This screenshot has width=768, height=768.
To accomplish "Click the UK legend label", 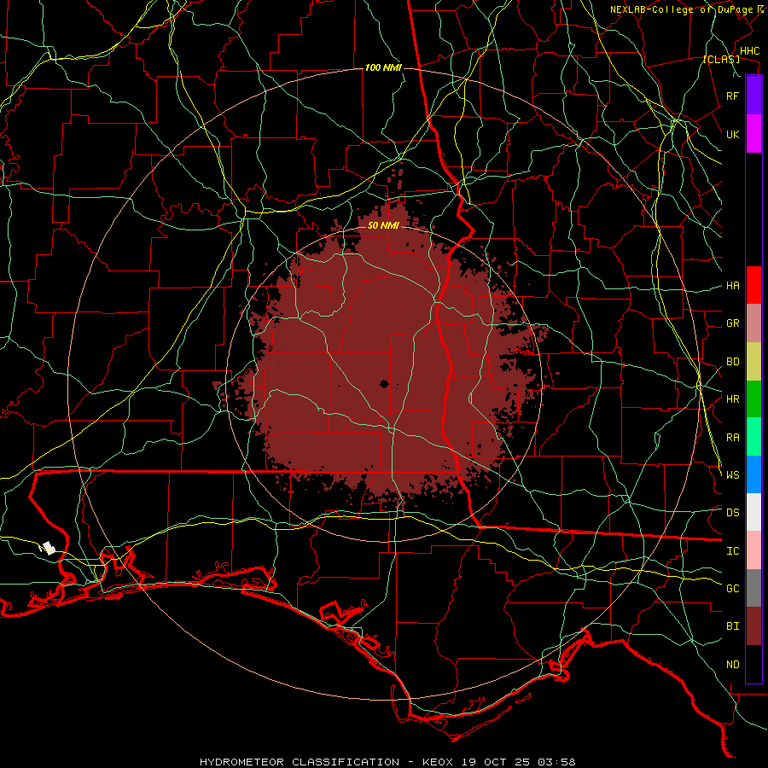I will click(732, 134).
